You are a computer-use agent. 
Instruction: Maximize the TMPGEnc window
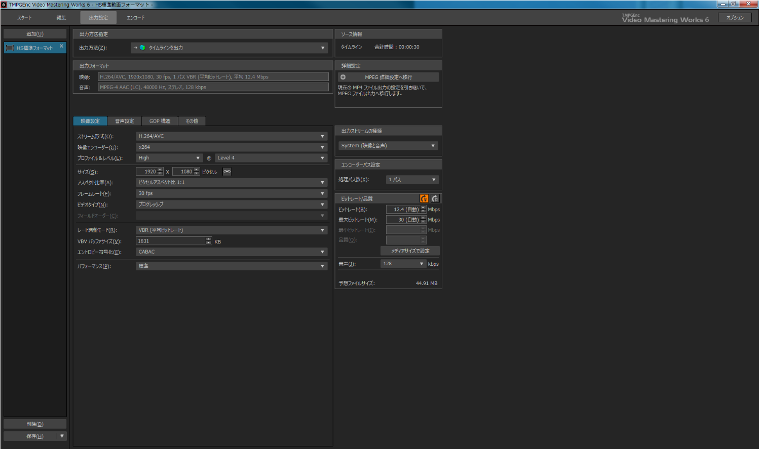(x=733, y=4)
